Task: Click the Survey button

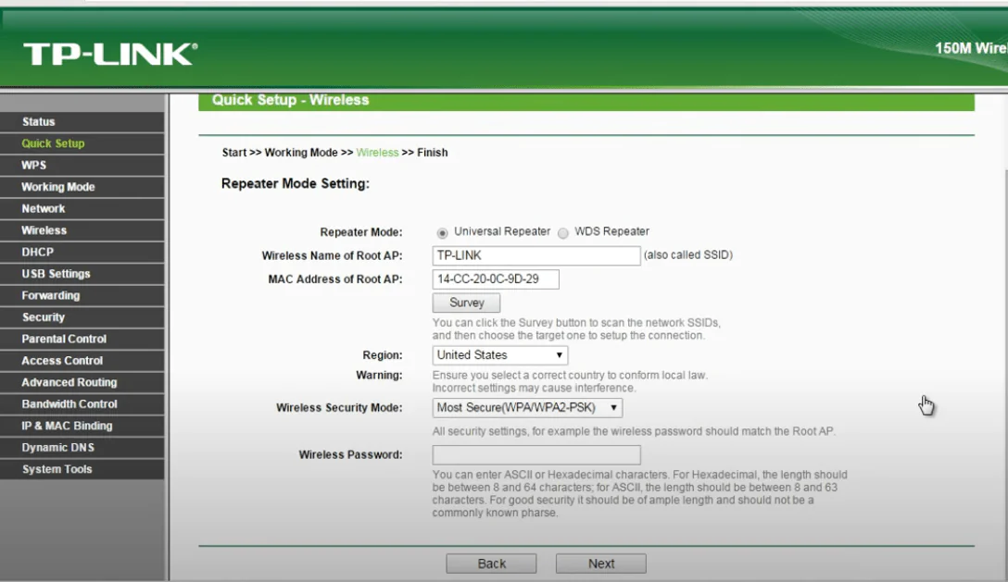Action: [466, 303]
